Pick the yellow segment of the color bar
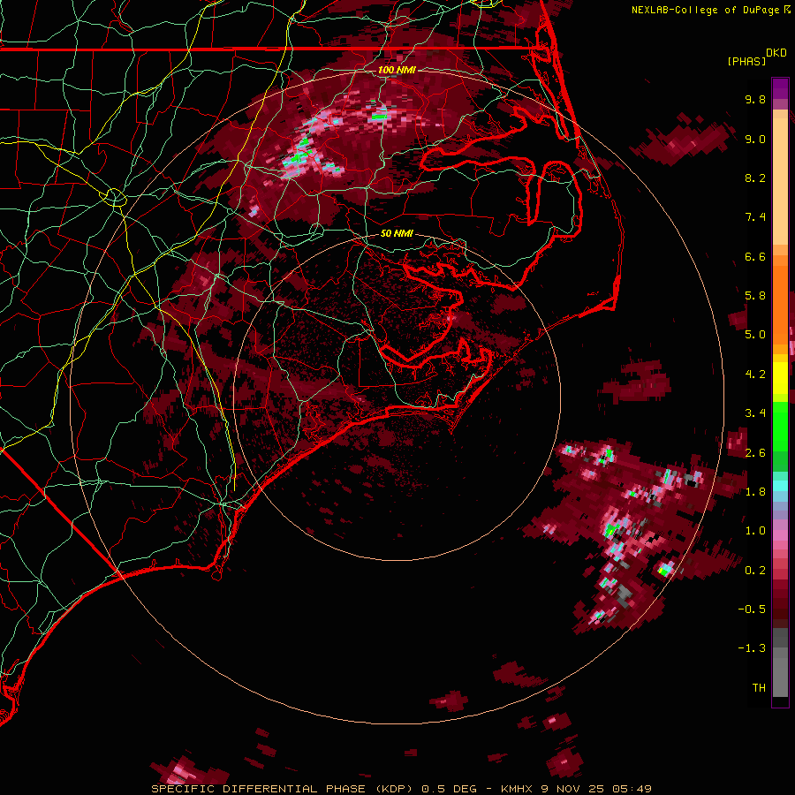 pyautogui.click(x=780, y=378)
